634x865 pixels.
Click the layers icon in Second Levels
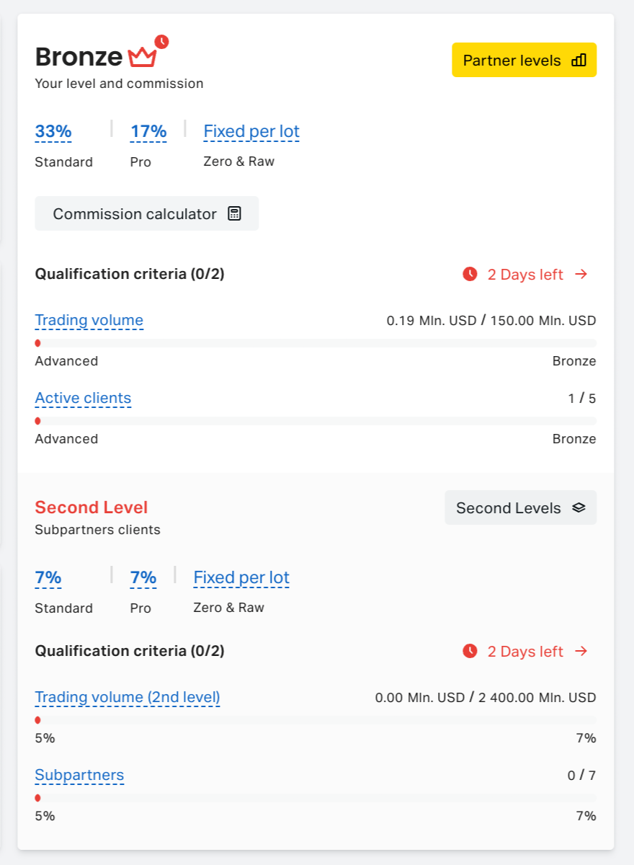pyautogui.click(x=579, y=507)
